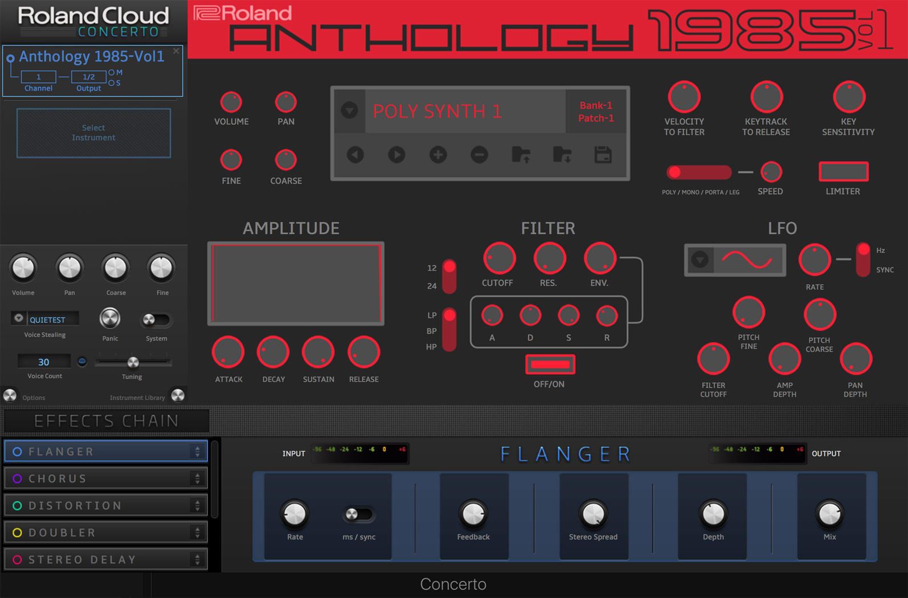
Task: Click the save disk icon for patch
Action: [603, 154]
